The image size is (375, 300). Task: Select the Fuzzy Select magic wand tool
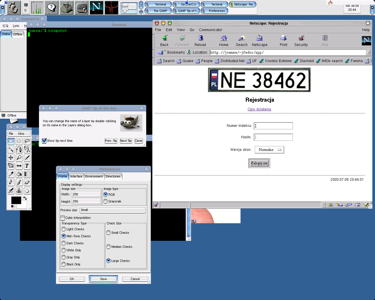[x=11, y=149]
